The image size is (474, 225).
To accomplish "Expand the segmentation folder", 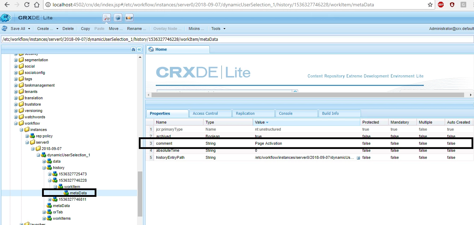I will pyautogui.click(x=16, y=60).
